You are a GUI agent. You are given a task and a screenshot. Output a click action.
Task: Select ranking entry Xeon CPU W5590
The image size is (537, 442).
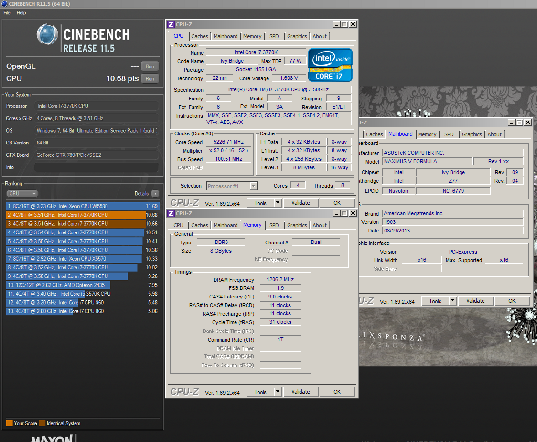82,206
